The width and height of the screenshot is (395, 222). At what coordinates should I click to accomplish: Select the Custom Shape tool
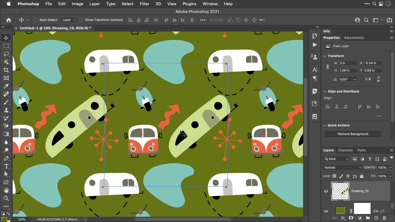[6, 182]
